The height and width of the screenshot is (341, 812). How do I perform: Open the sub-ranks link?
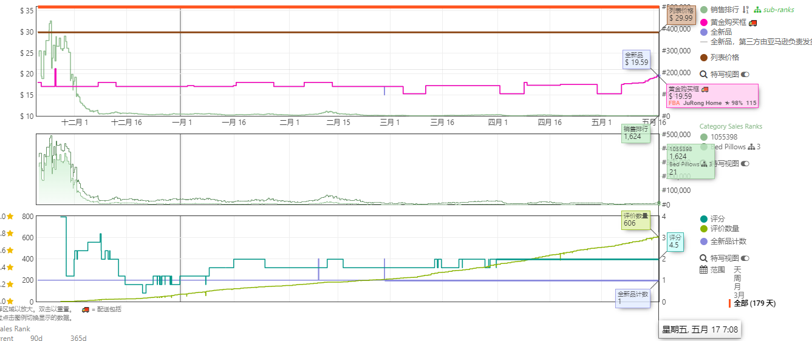pos(779,10)
